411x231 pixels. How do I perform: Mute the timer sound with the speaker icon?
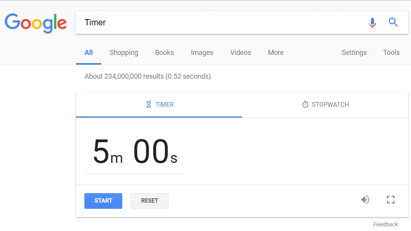point(365,200)
